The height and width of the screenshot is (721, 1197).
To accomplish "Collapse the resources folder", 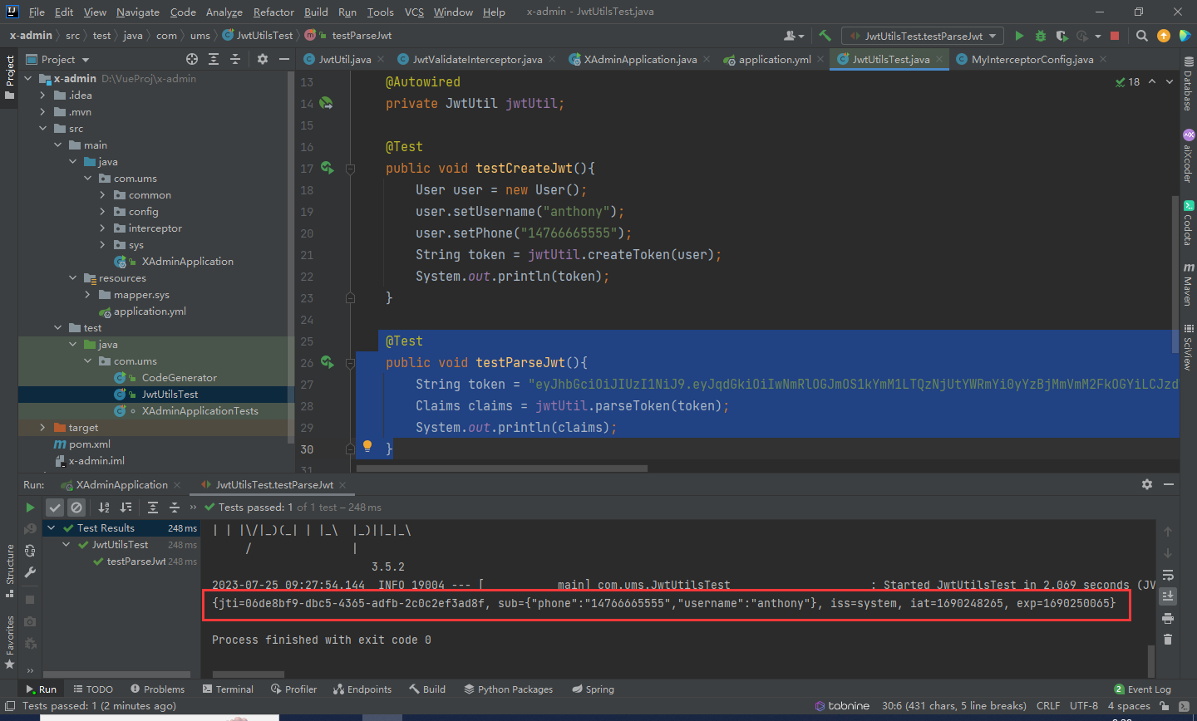I will click(x=72, y=278).
